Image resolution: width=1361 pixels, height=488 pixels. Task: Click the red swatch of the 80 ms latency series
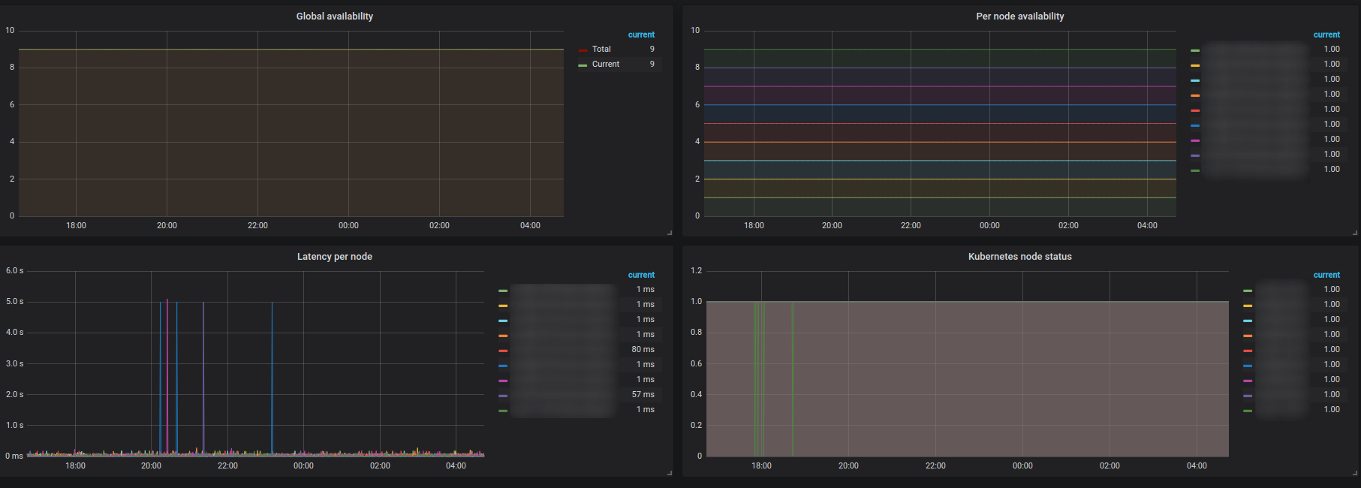coord(503,351)
